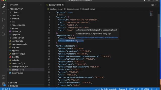Open the Manage gear icon
Screen dimensions: 161x90
(x=3, y=84)
